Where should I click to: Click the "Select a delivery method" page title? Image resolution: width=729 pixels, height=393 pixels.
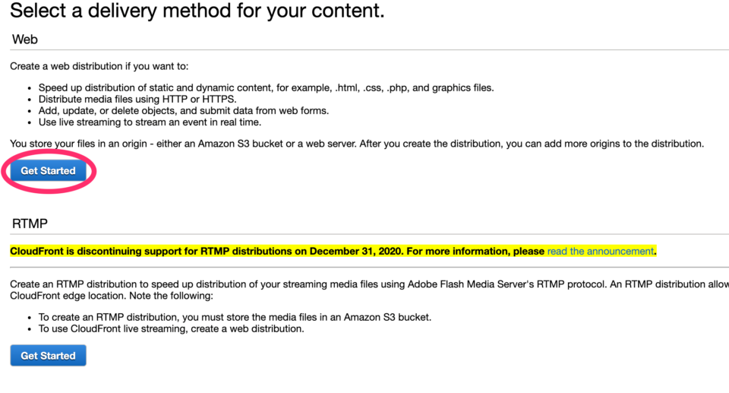pos(197,11)
